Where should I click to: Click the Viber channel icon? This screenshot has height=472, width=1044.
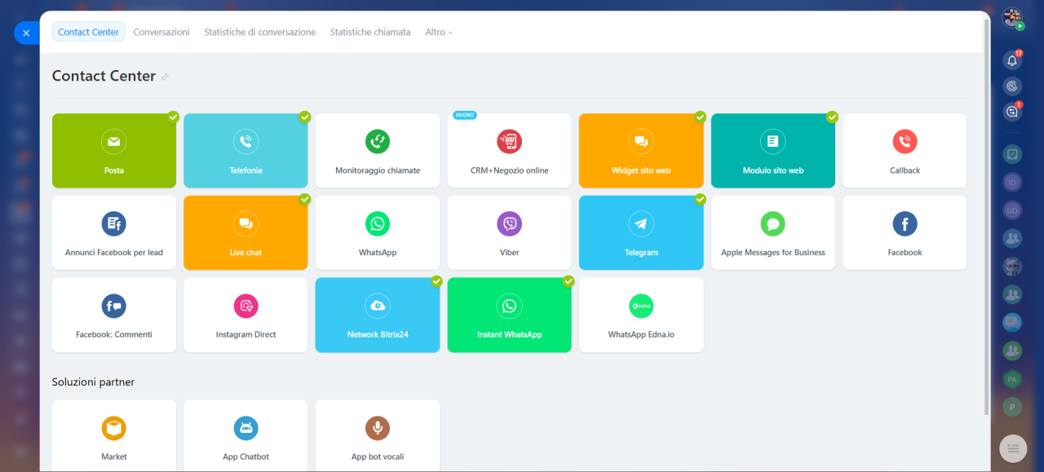[510, 223]
